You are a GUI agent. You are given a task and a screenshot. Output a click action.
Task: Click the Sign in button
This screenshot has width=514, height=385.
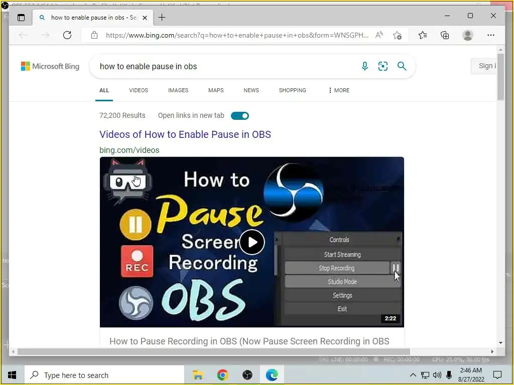pyautogui.click(x=484, y=66)
